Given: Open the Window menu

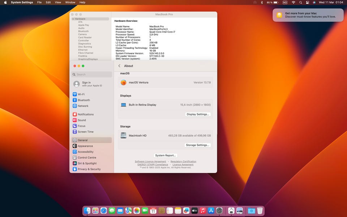Looking at the screenshot, I should [x=70, y=3].
